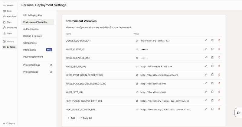
Task: Copy the KINDE_POST_LOGOUT_REDIRECT_URL value
Action: coord(213,83)
